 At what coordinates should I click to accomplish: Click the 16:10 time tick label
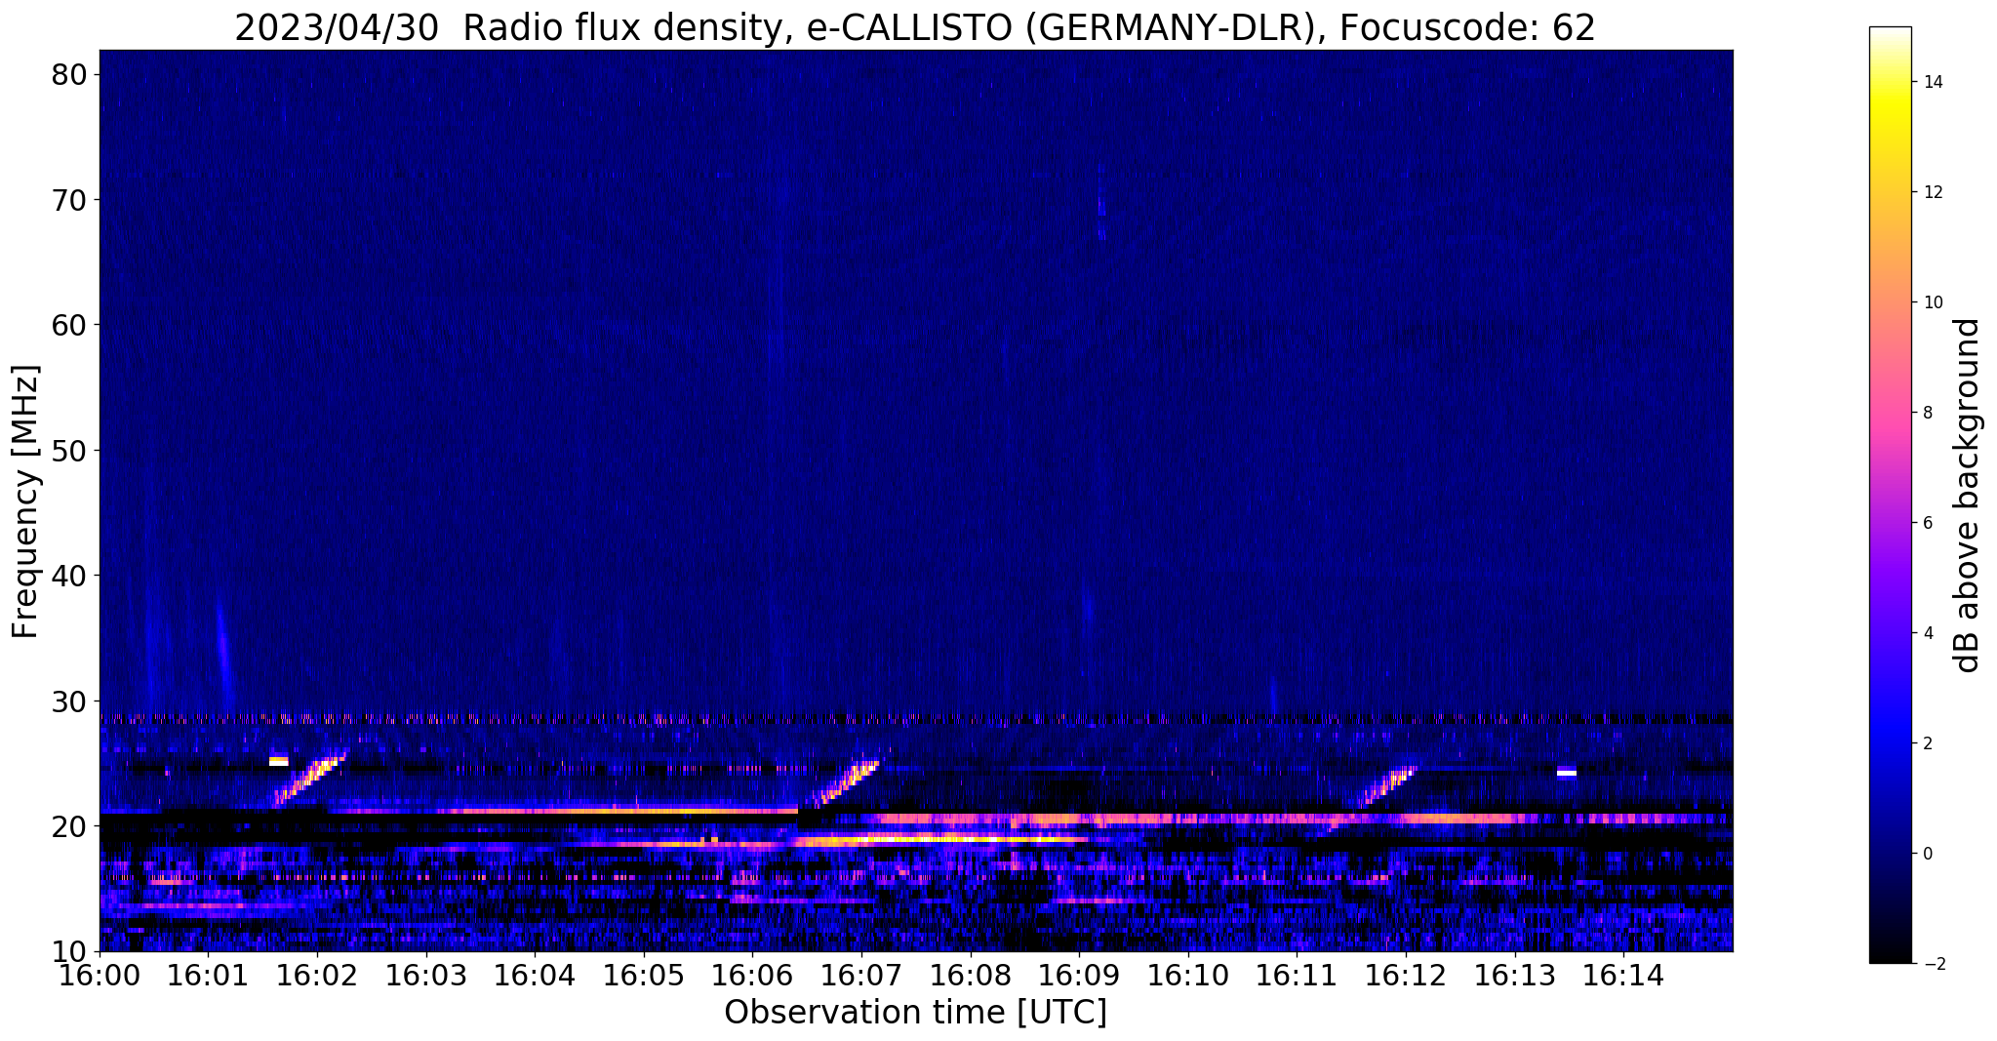point(1188,975)
